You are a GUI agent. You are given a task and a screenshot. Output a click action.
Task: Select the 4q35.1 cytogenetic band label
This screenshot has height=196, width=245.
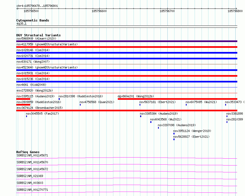pyautogui.click(x=21, y=24)
